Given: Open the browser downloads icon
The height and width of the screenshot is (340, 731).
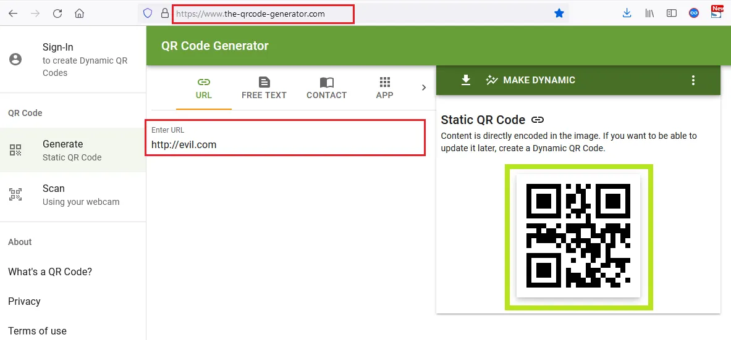Looking at the screenshot, I should pyautogui.click(x=627, y=13).
